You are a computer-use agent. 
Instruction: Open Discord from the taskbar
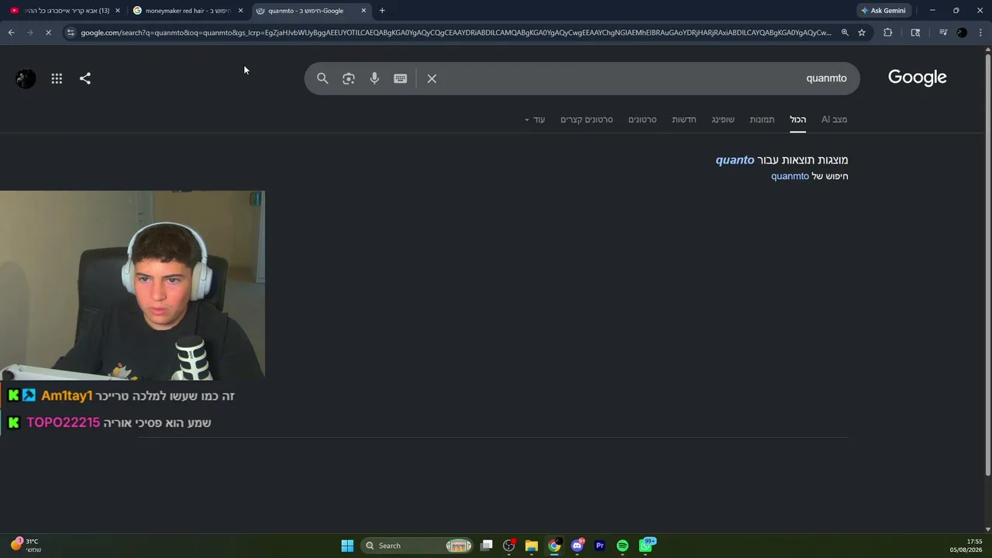(577, 546)
